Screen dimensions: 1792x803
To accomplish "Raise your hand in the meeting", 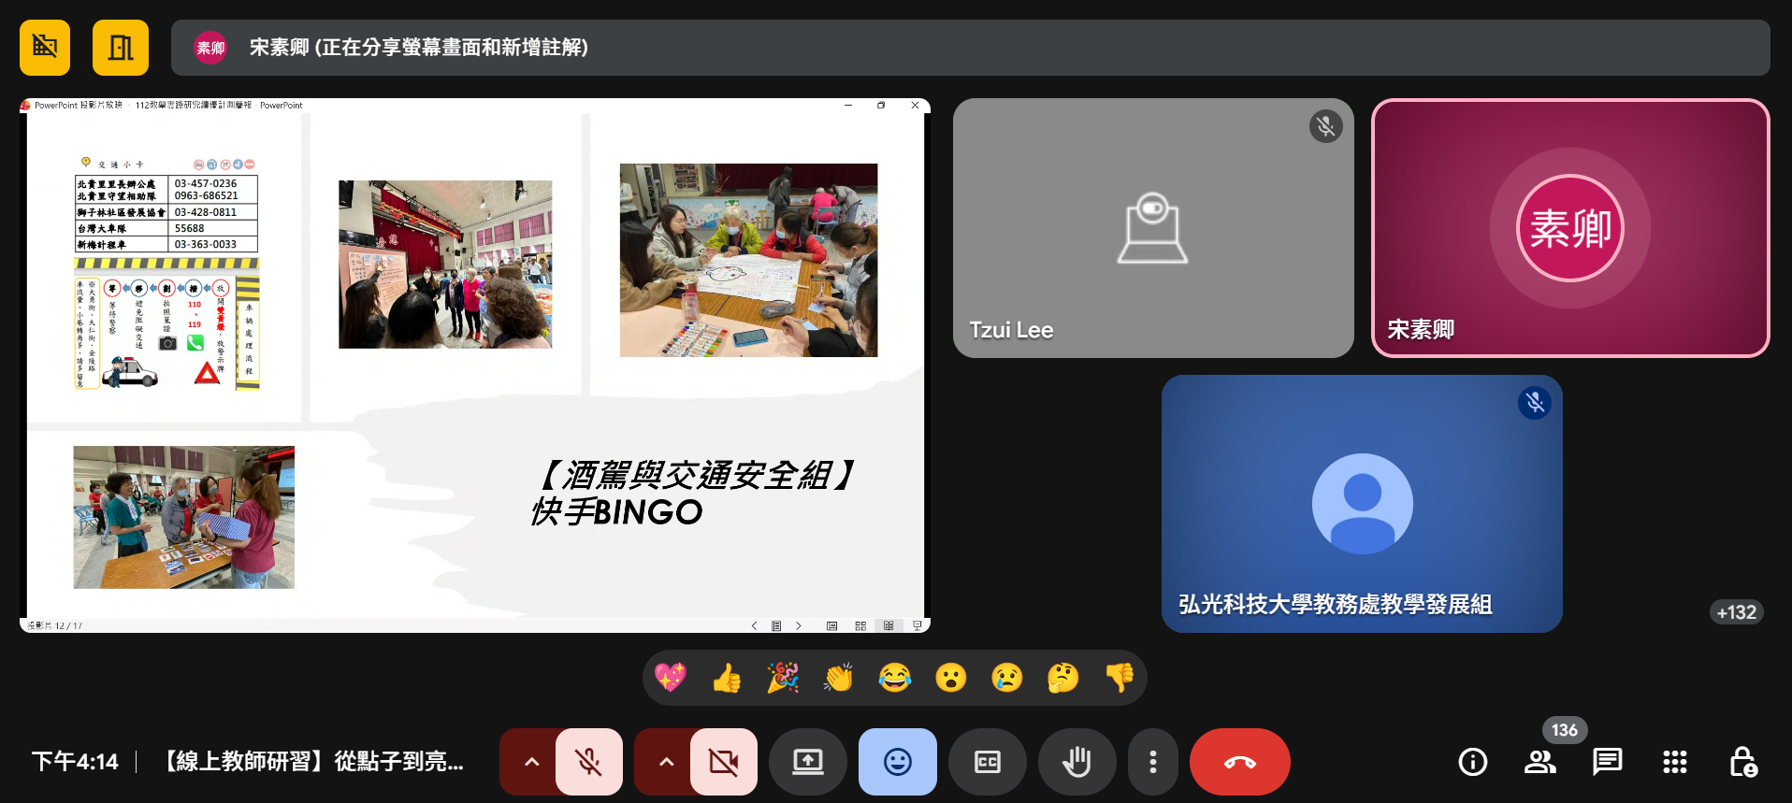I will pos(1077,762).
